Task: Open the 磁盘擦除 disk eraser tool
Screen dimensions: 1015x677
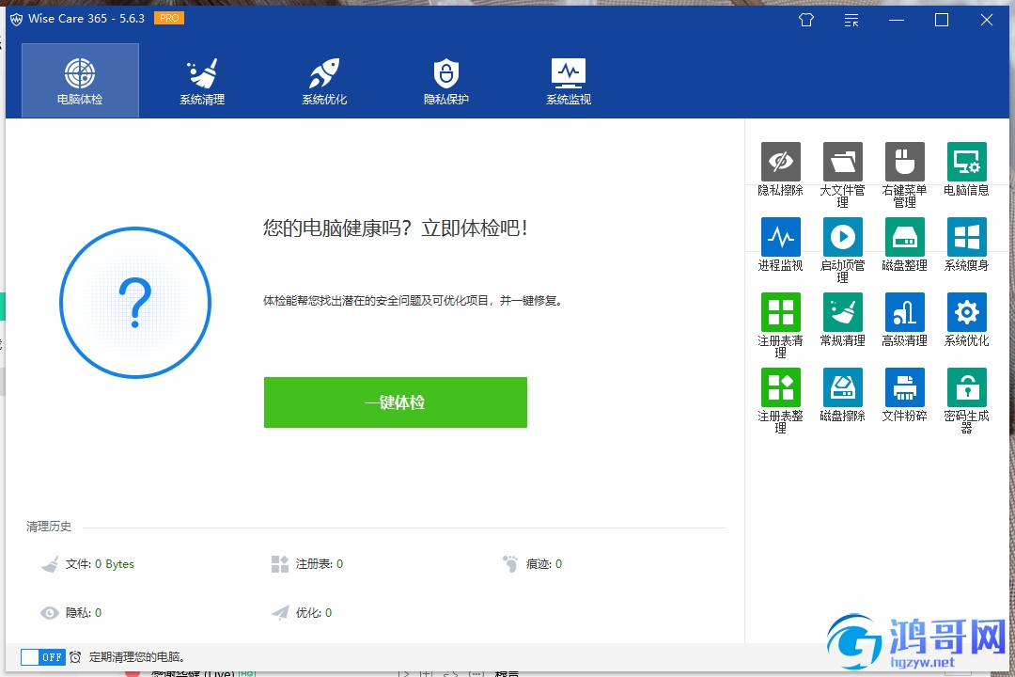Action: click(843, 394)
